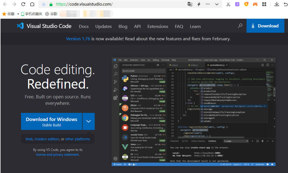Click the lightning bolt icon in address bar
This screenshot has width=288, height=173.
click(x=199, y=4)
